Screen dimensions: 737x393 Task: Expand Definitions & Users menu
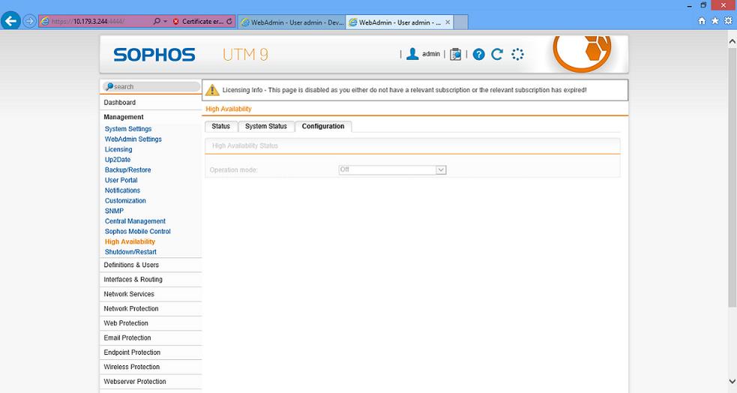coord(151,265)
